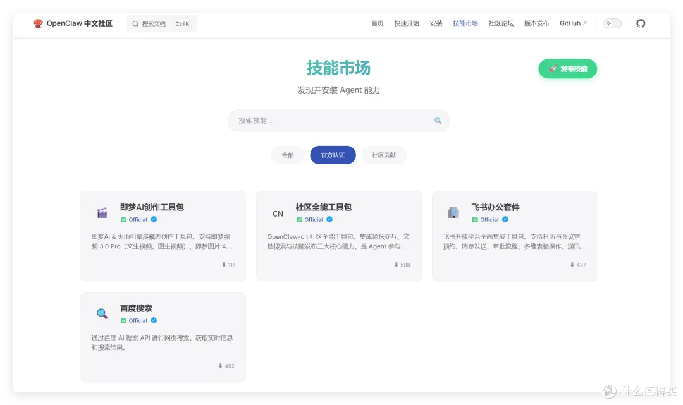Click the 技能市场 page heading

(x=338, y=68)
